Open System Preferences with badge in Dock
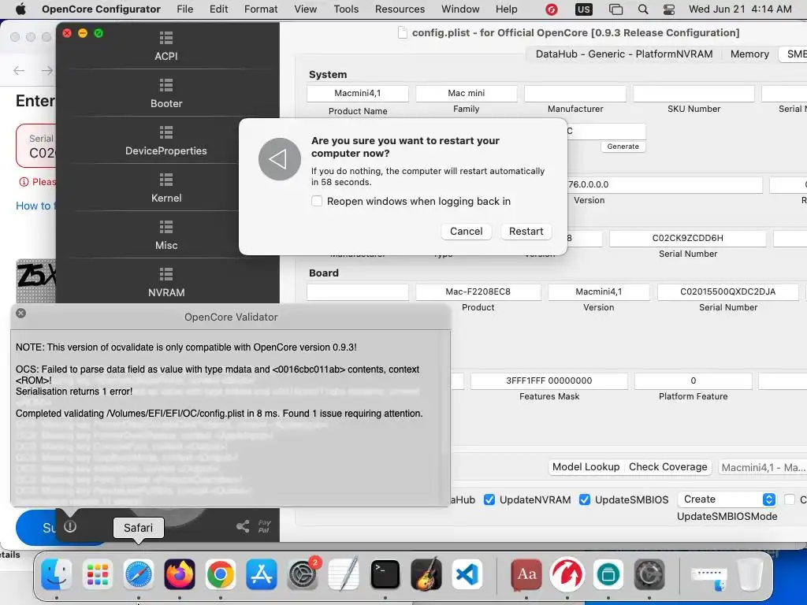 coord(303,574)
